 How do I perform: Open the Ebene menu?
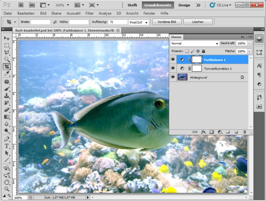point(56,13)
